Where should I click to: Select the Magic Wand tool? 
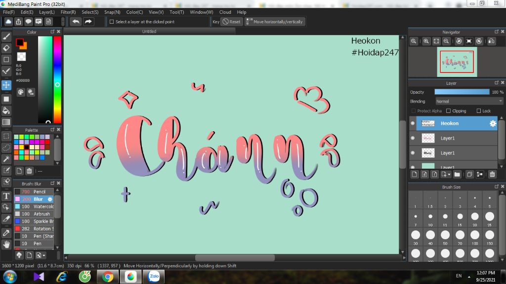coord(6,159)
